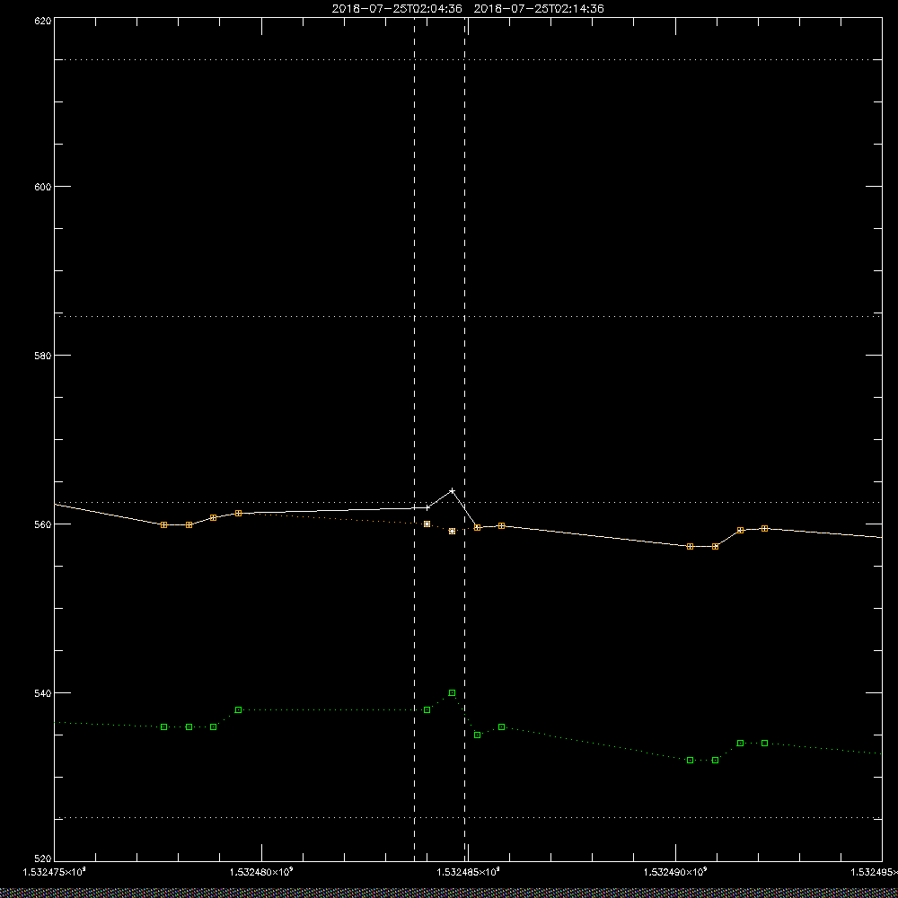The width and height of the screenshot is (898, 898).
Task: Click the 1.532485×10⁹ x-axis label
Action: [x=469, y=872]
